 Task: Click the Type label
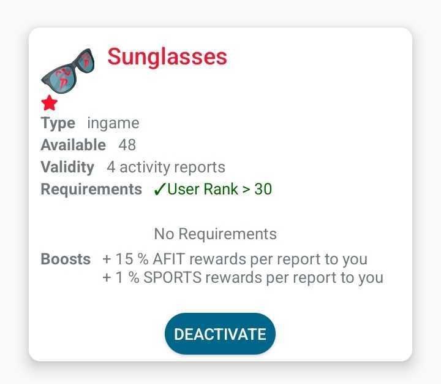tap(58, 123)
